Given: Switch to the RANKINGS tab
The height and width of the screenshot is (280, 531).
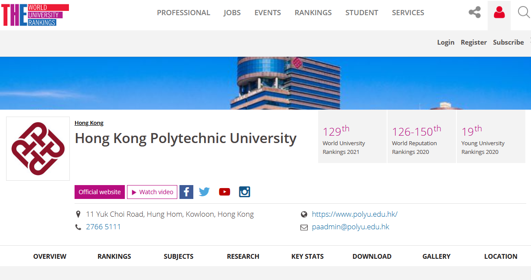Looking at the screenshot, I should pos(114,256).
